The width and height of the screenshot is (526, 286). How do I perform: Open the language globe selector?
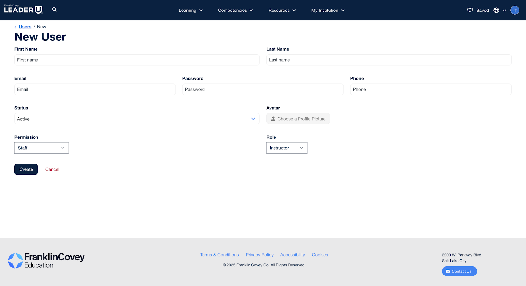click(x=499, y=10)
